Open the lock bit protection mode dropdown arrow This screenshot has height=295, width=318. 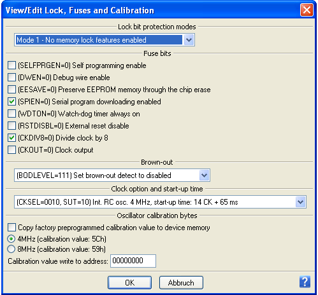click(189, 40)
